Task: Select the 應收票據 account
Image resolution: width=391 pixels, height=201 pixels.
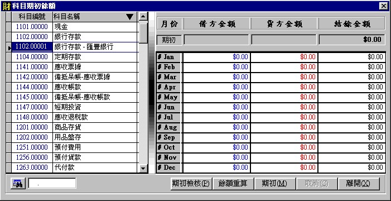Action: 67,67
